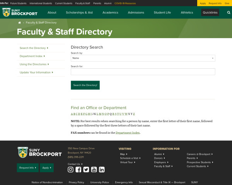Open Department Index link in FAX note
232x185 pixels.
click(x=128, y=133)
